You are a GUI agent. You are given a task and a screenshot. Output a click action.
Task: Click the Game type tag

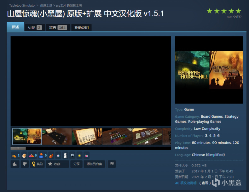[189, 110]
